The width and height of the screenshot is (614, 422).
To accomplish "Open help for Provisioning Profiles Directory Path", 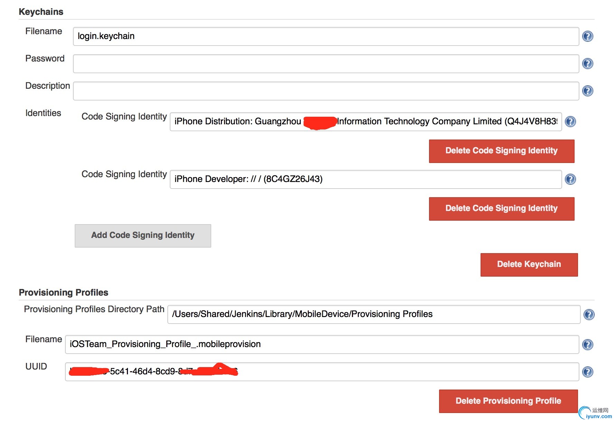I will (x=589, y=315).
